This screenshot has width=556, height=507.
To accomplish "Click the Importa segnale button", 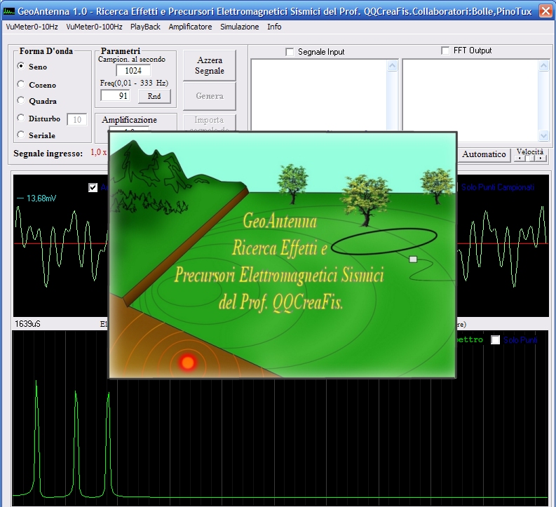I will point(210,123).
